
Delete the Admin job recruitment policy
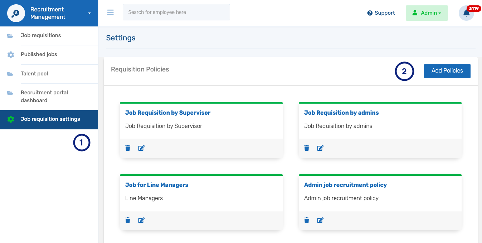tap(307, 220)
